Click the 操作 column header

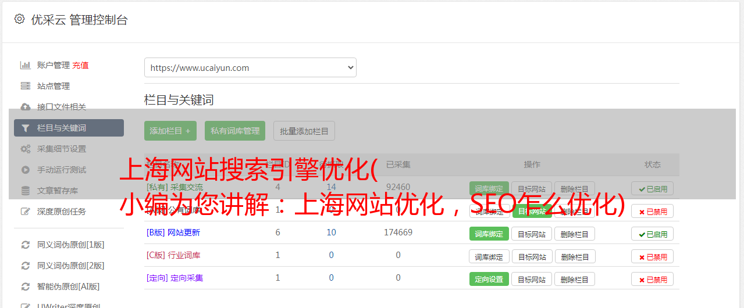532,164
